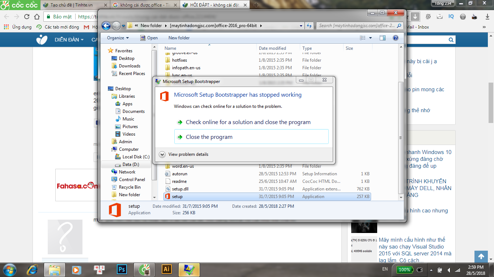The width and height of the screenshot is (494, 277).
Task: Click New folder in the Explorer toolbar
Action: point(179,38)
